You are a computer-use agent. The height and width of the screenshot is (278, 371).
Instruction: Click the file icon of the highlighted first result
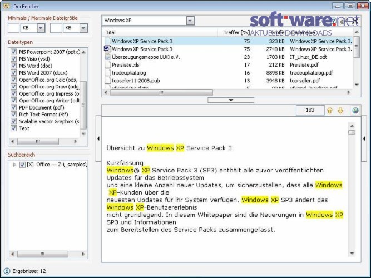tap(107, 41)
